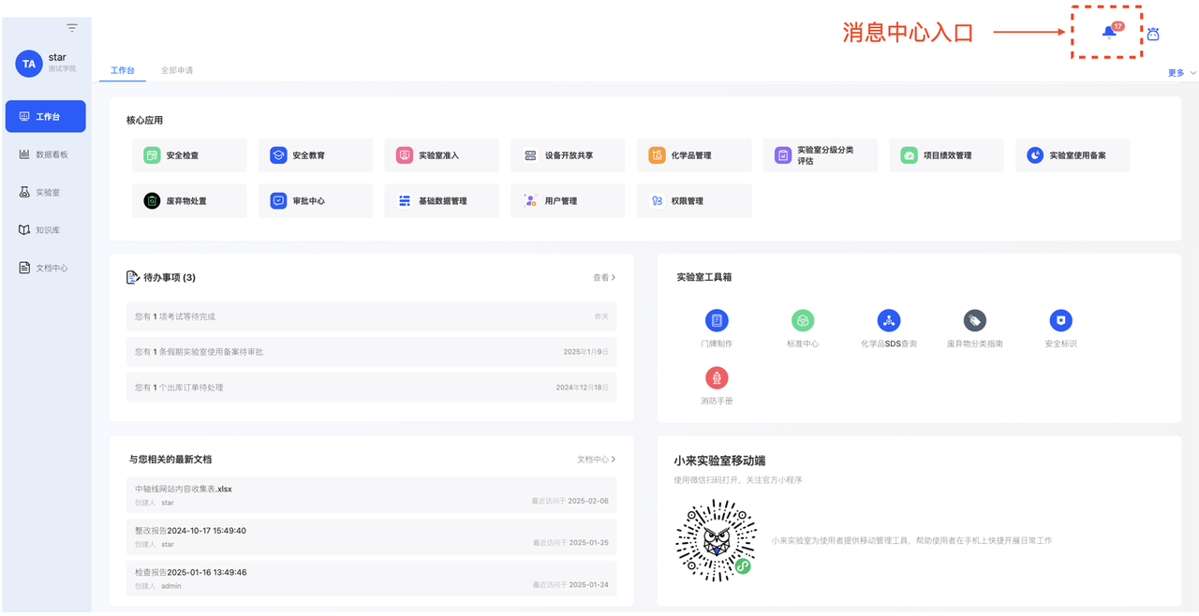Open 用户管理 application

(x=568, y=200)
